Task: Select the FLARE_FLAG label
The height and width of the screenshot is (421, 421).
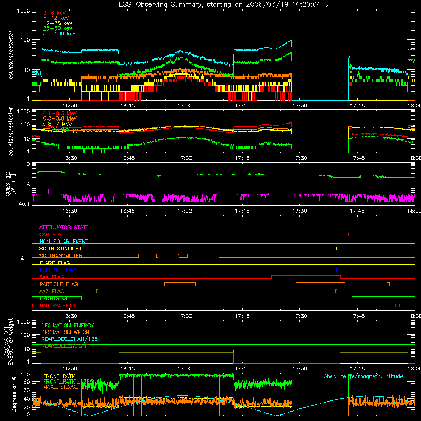Action: [x=55, y=263]
